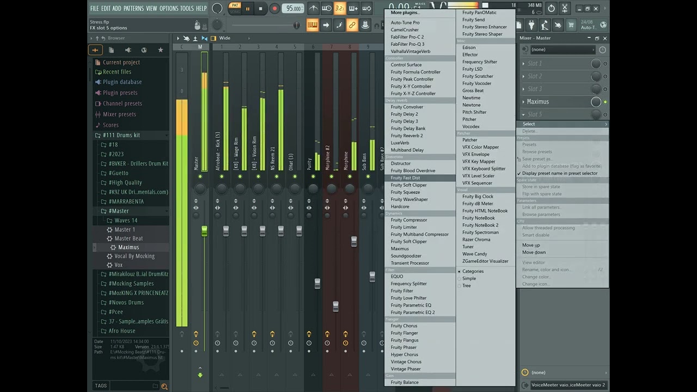Show all browser tabs icon
Screen dimensions: 697x392
click(x=95, y=50)
